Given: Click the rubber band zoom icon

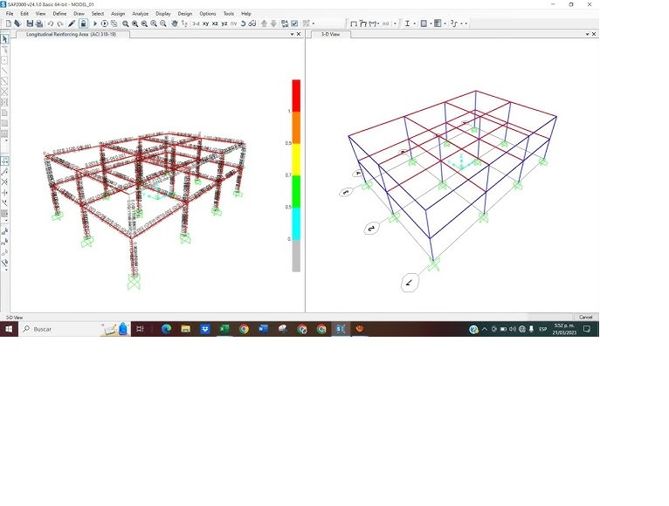Looking at the screenshot, I should coord(126,24).
